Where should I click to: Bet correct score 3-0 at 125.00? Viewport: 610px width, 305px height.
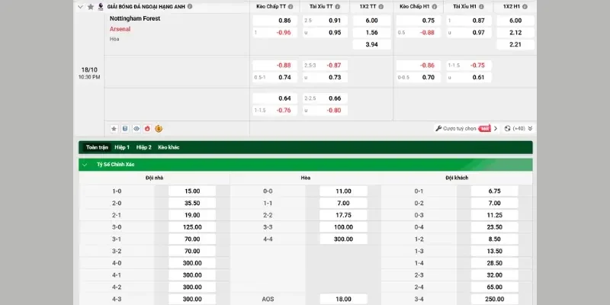click(192, 227)
